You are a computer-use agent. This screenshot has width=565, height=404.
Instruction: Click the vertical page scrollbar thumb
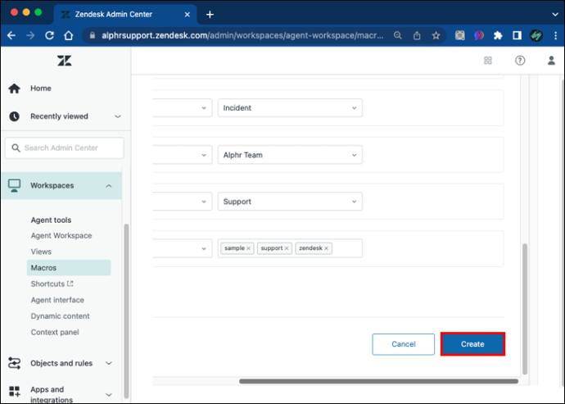click(x=525, y=309)
